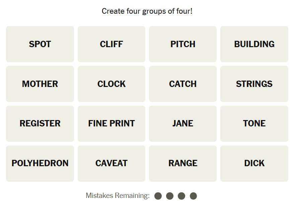The width and height of the screenshot is (296, 205).
Task: Select the CLIFF word tile
Action: point(112,44)
